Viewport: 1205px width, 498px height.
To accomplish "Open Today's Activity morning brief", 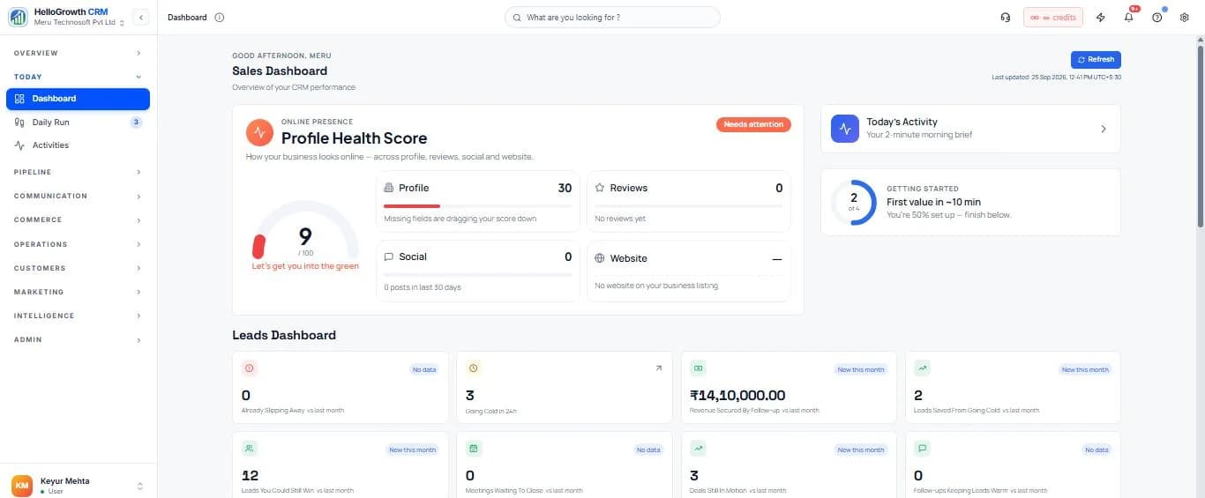I will coord(970,129).
